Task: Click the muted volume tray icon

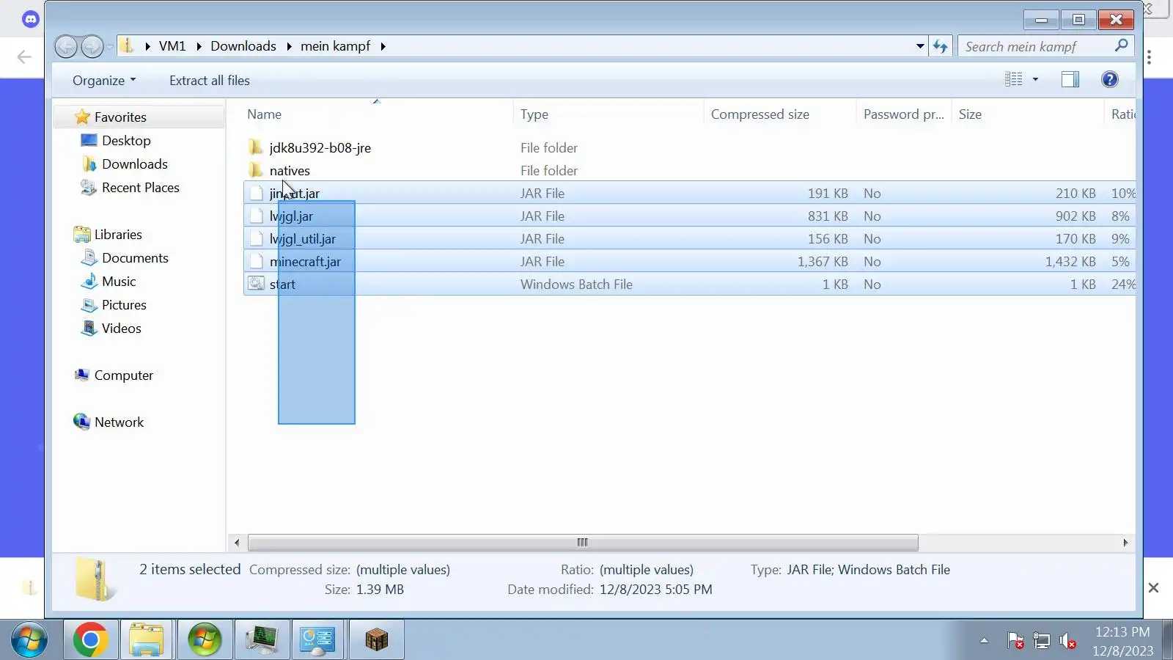Action: (x=1068, y=642)
